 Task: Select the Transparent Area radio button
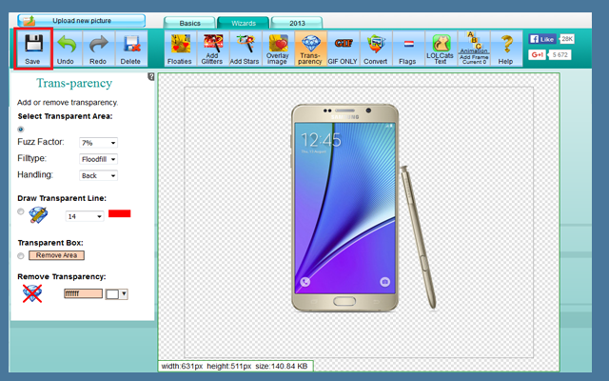pos(22,128)
